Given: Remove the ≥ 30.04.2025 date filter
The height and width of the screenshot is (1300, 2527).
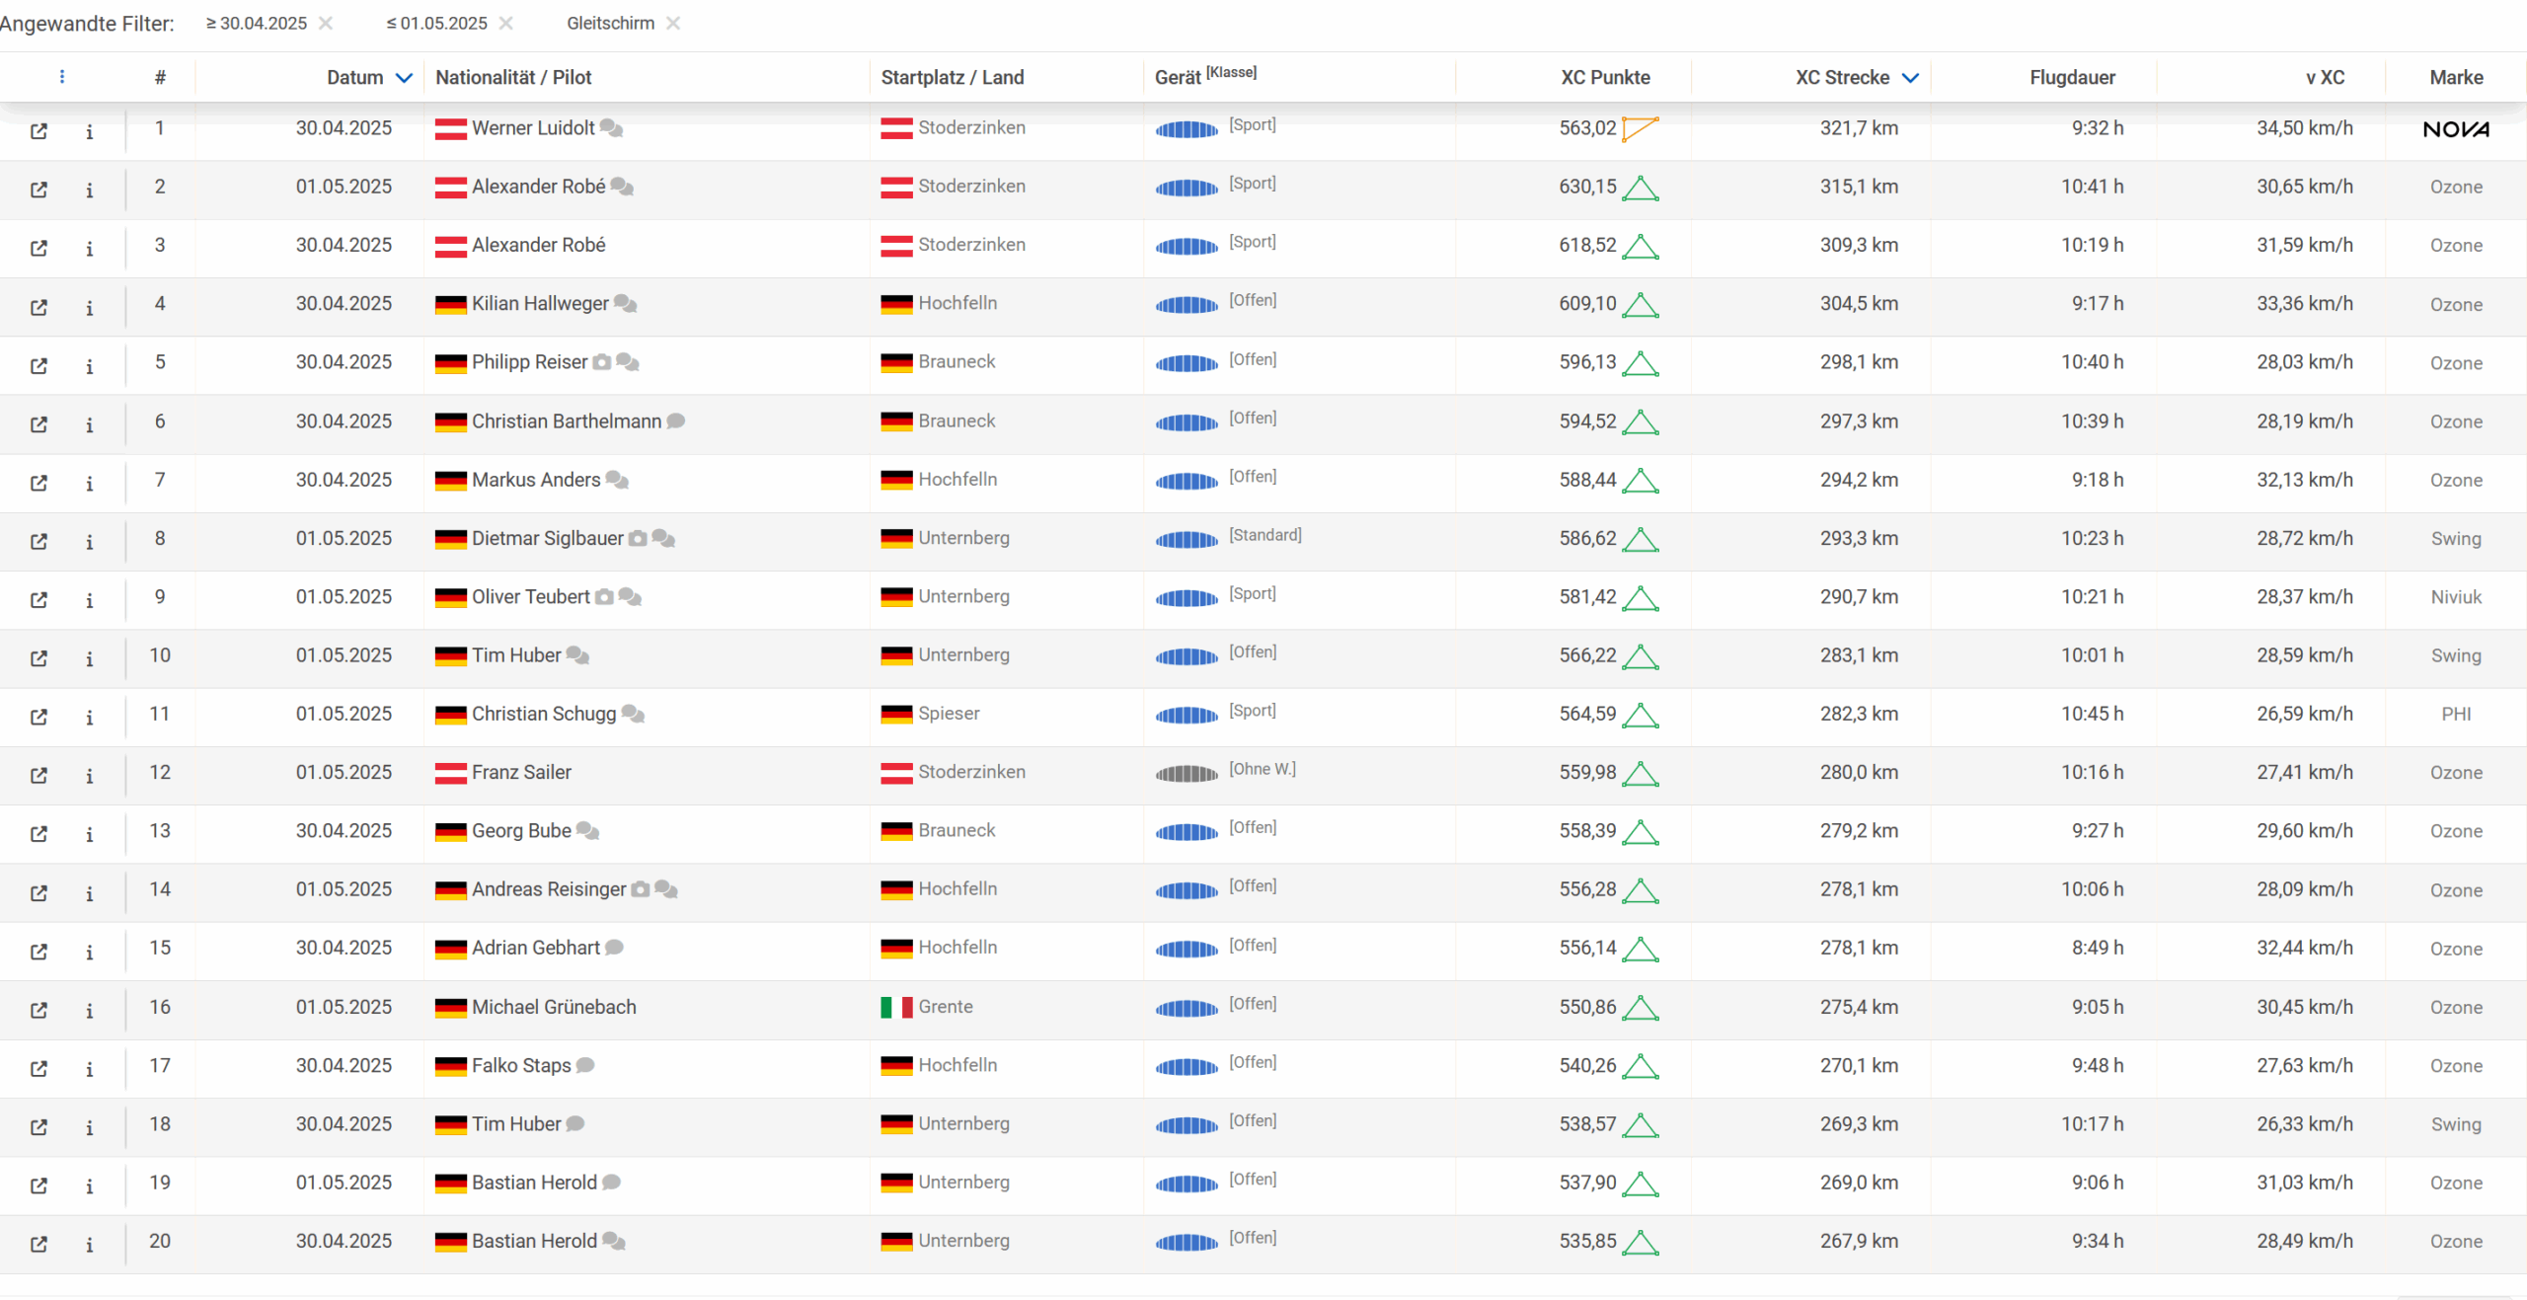Looking at the screenshot, I should point(326,24).
